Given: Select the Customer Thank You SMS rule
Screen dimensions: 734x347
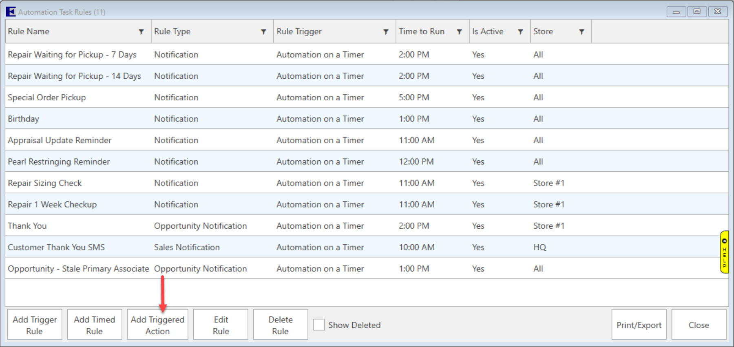Looking at the screenshot, I should [56, 248].
